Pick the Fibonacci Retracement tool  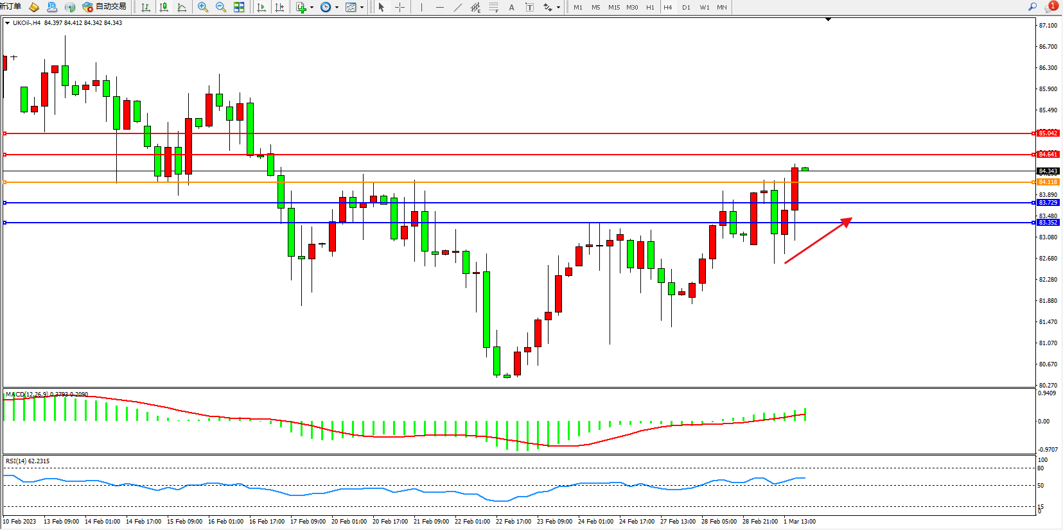coord(493,7)
